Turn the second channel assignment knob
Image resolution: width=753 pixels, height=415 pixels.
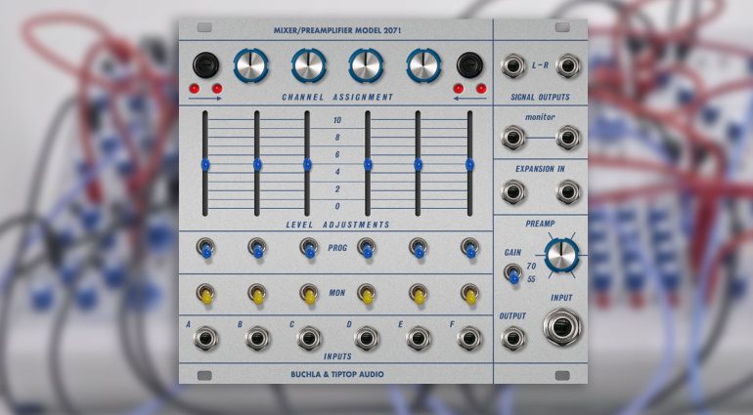click(308, 65)
